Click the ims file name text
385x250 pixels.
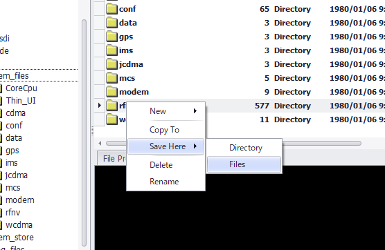coord(126,50)
